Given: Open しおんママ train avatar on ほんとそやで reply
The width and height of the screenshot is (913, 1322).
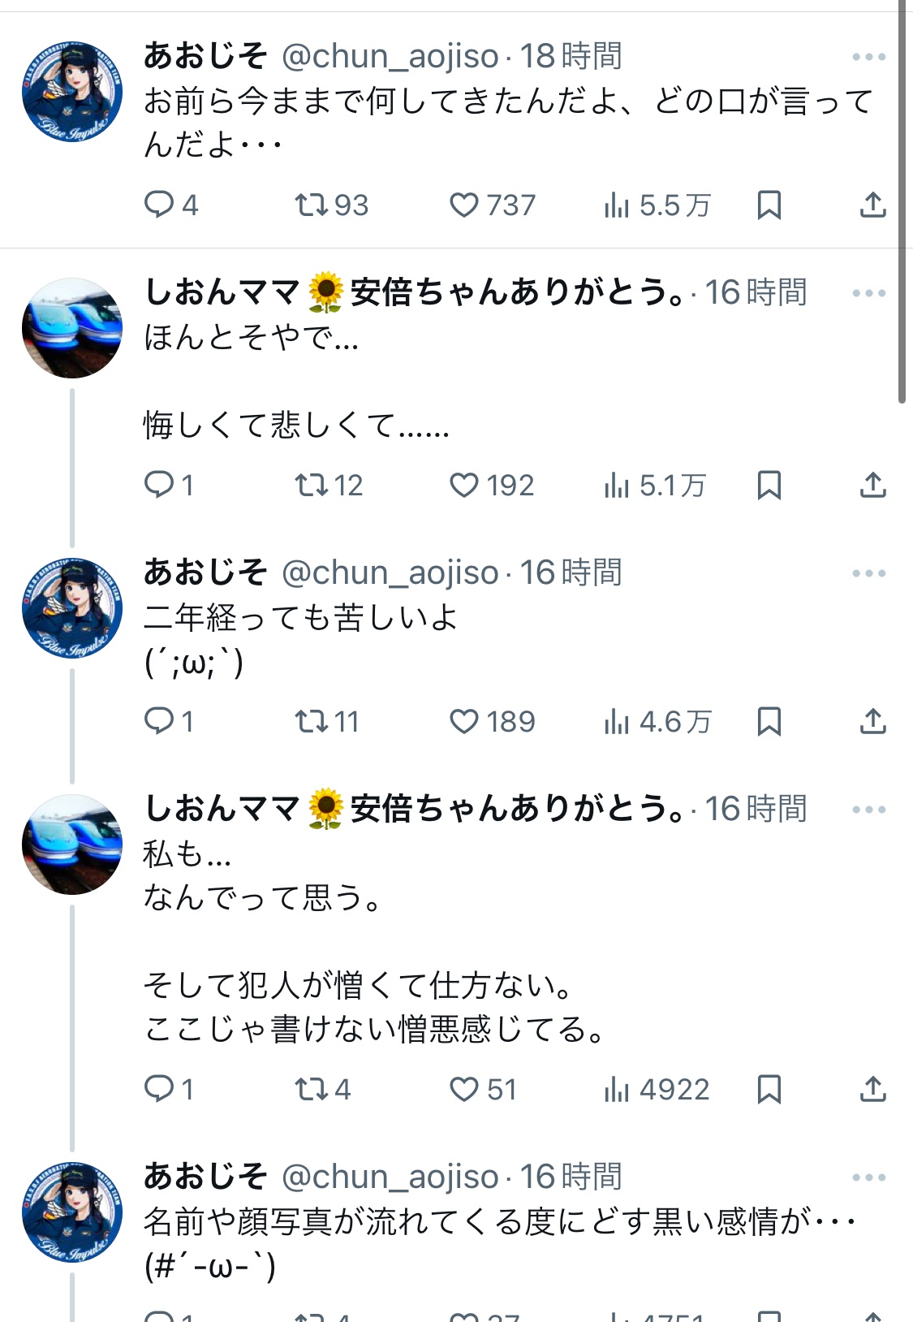Looking at the screenshot, I should click(72, 328).
